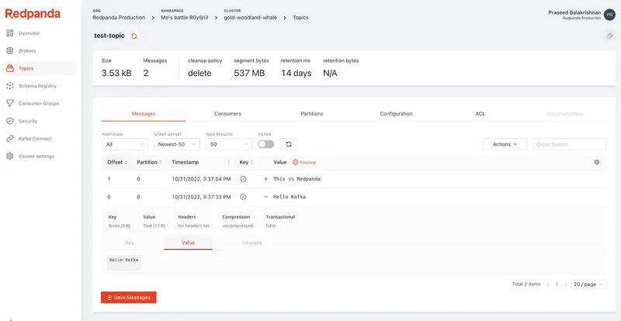Open the Actions dropdown
621x321 pixels.
(x=505, y=144)
